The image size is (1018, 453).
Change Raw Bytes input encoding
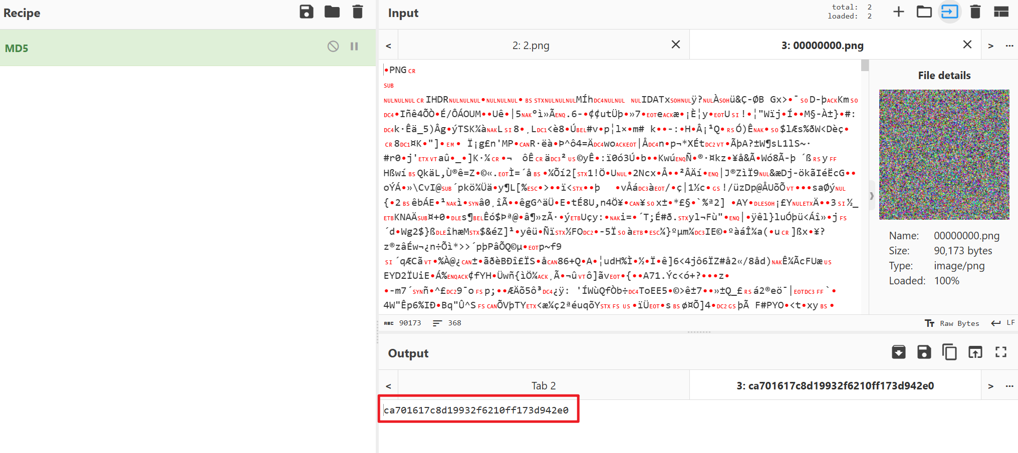pyautogui.click(x=952, y=323)
